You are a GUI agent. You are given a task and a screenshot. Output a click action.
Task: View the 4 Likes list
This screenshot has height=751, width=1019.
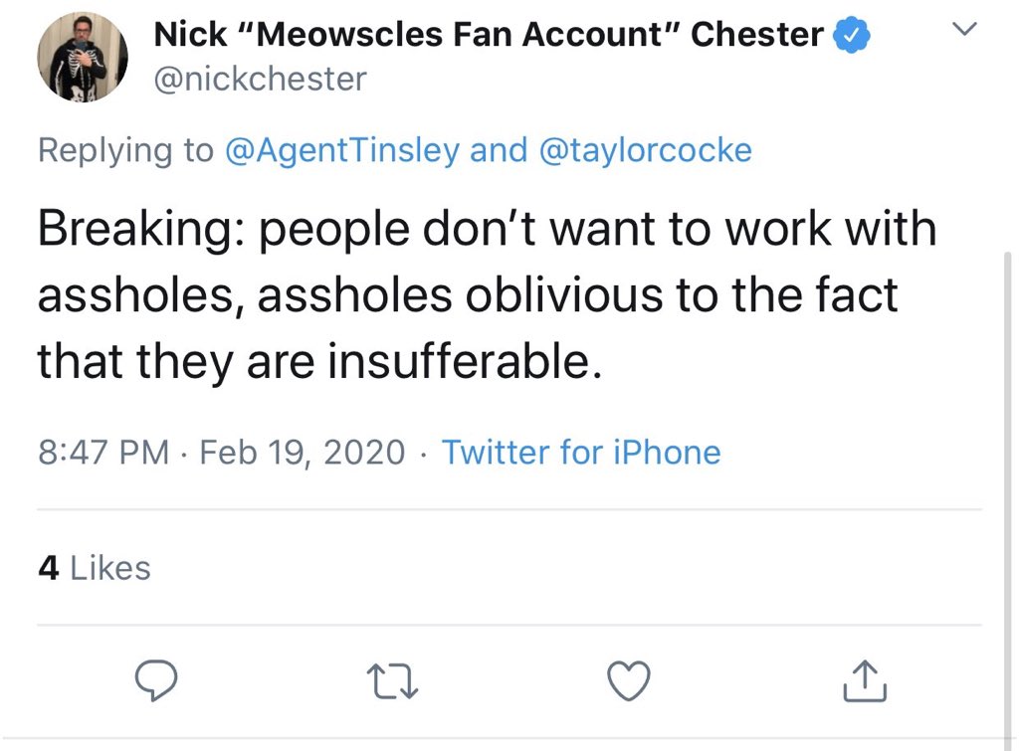(95, 568)
